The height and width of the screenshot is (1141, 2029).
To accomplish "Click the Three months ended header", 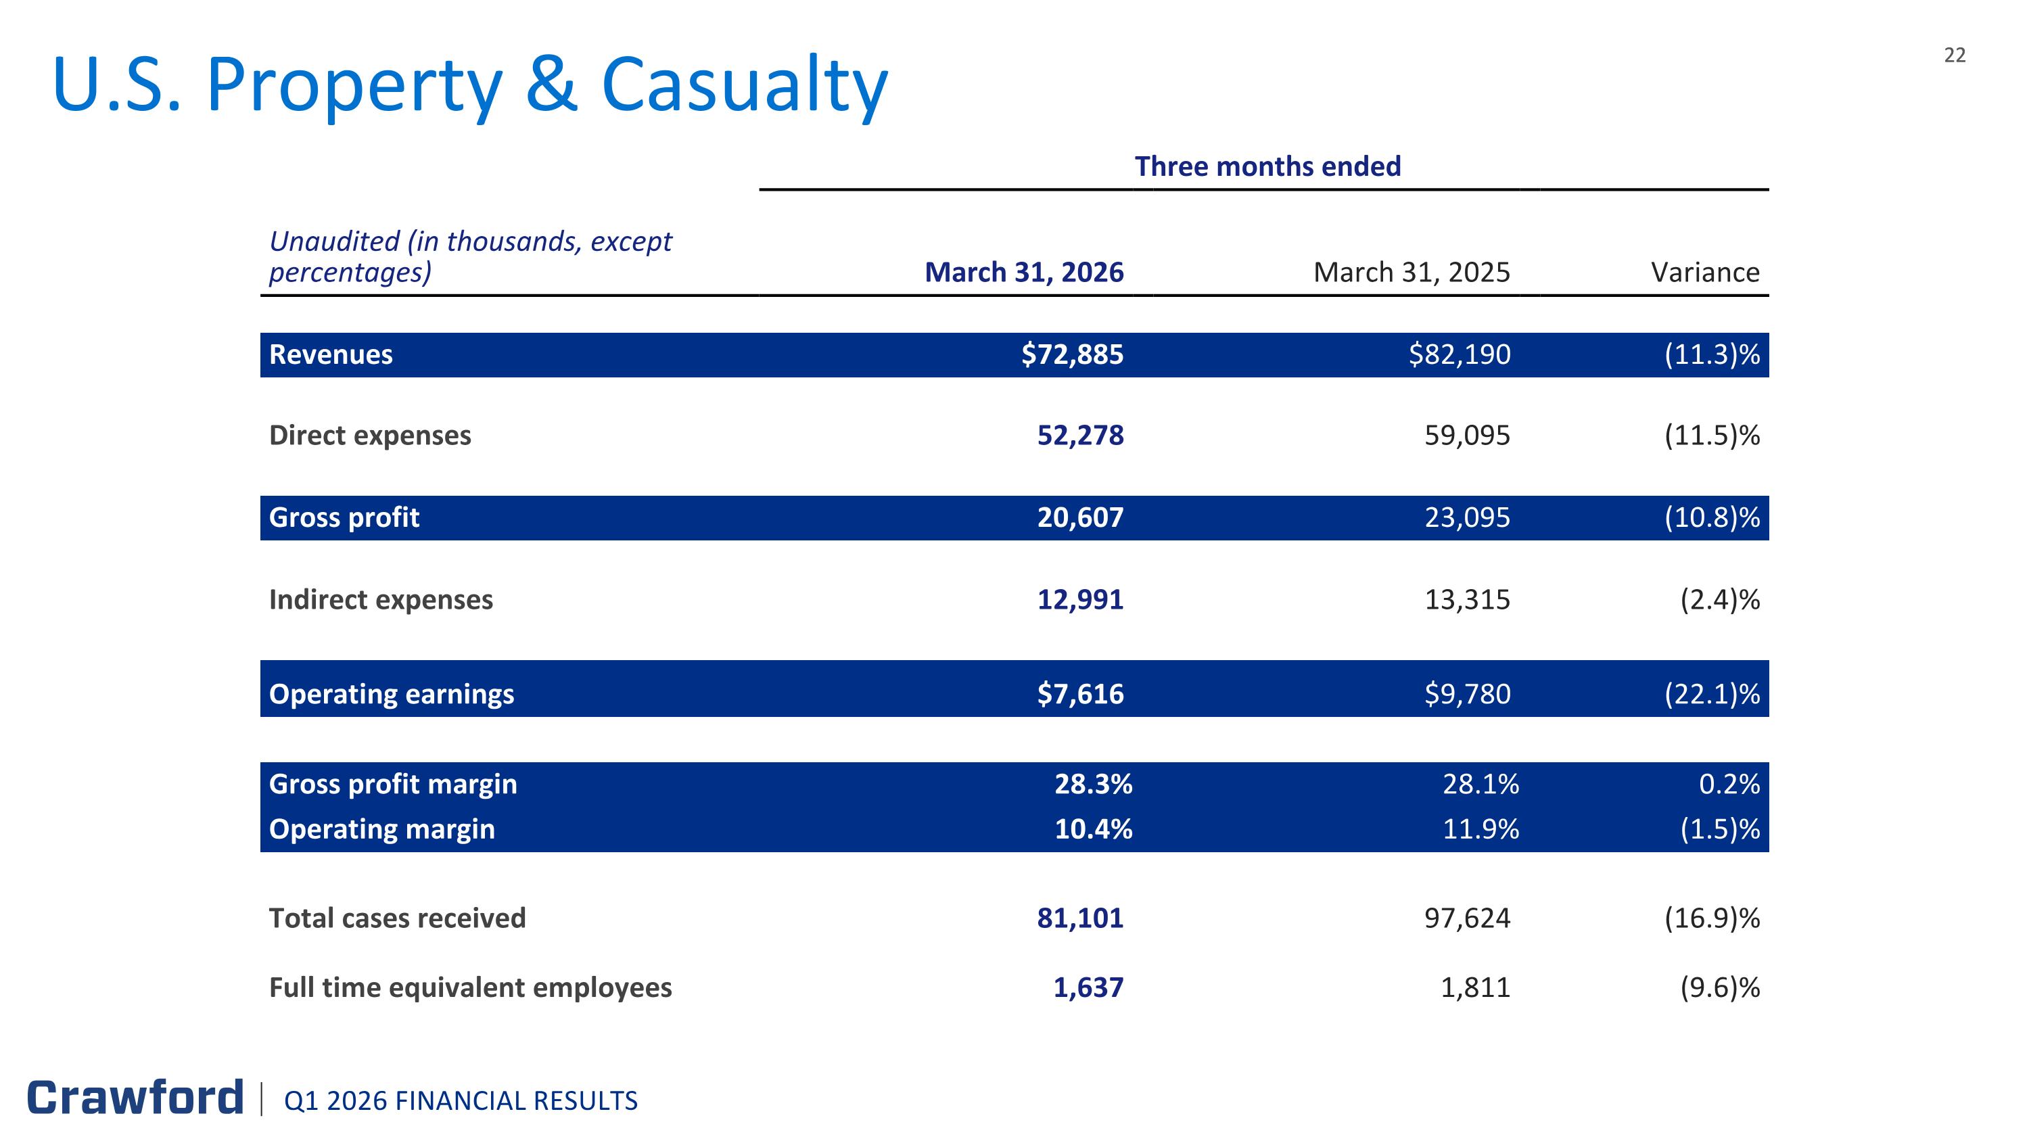I will pyautogui.click(x=1267, y=166).
